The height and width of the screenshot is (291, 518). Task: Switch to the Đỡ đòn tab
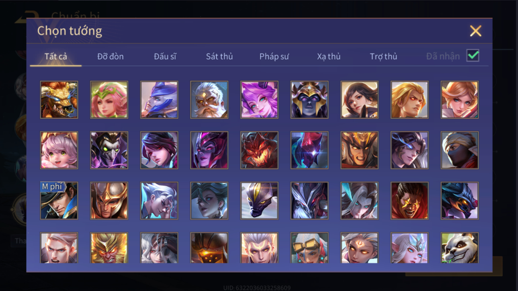pos(110,57)
